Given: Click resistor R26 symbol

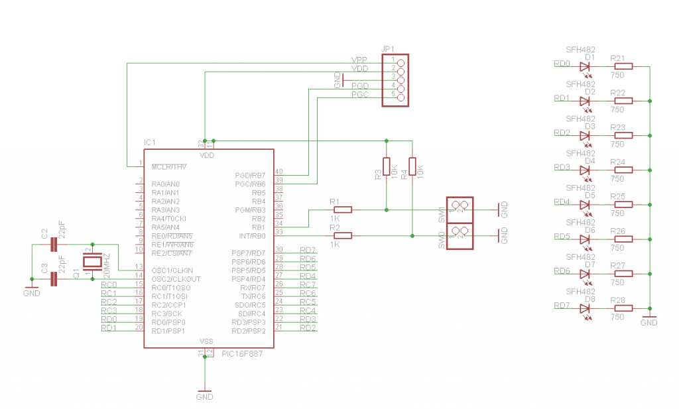Looking at the screenshot, I should coord(623,239).
